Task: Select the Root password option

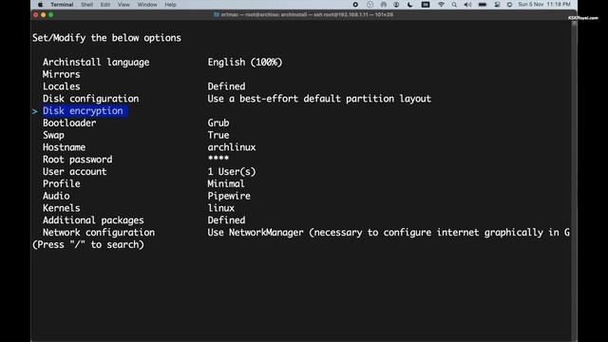Action: 78,160
